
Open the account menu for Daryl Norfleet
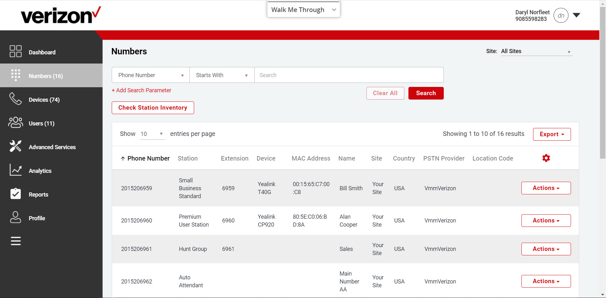(x=577, y=15)
